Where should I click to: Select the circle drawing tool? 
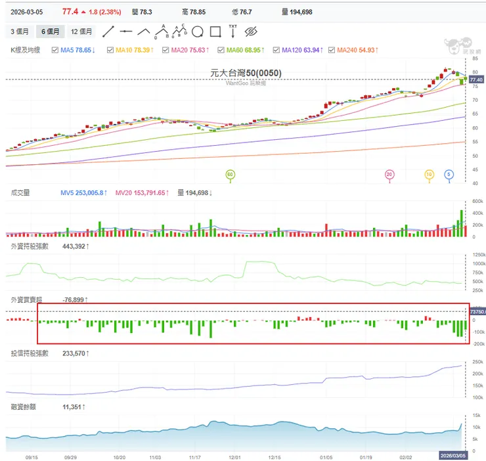pyautogui.click(x=198, y=32)
